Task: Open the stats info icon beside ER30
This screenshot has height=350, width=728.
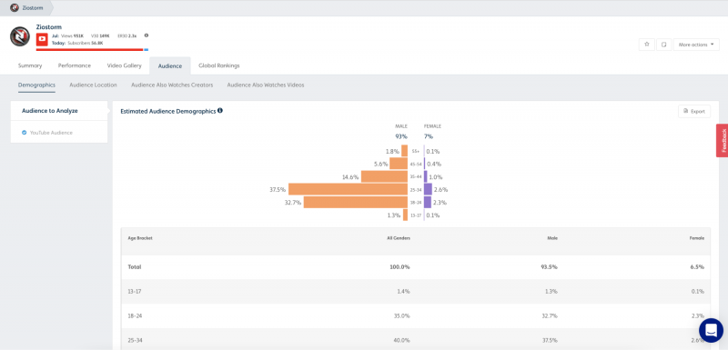Action: tap(147, 35)
